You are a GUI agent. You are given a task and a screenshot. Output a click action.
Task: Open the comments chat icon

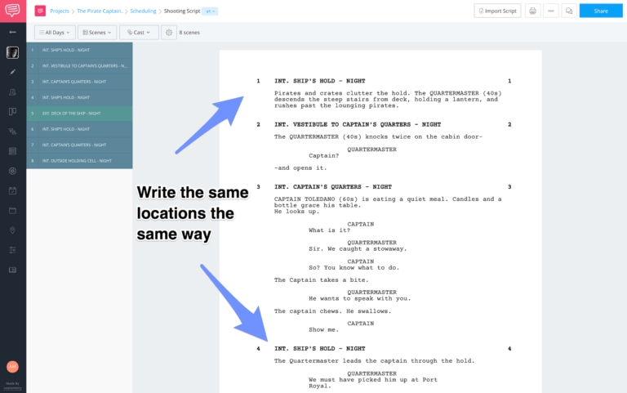click(568, 11)
